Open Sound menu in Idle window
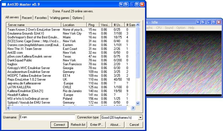223x131 pixels. 169,28
